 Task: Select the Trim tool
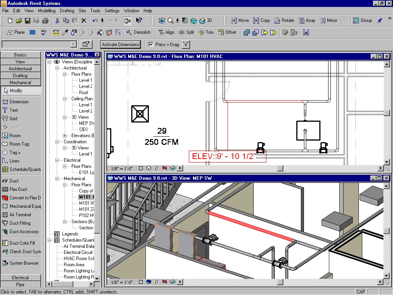206,32
